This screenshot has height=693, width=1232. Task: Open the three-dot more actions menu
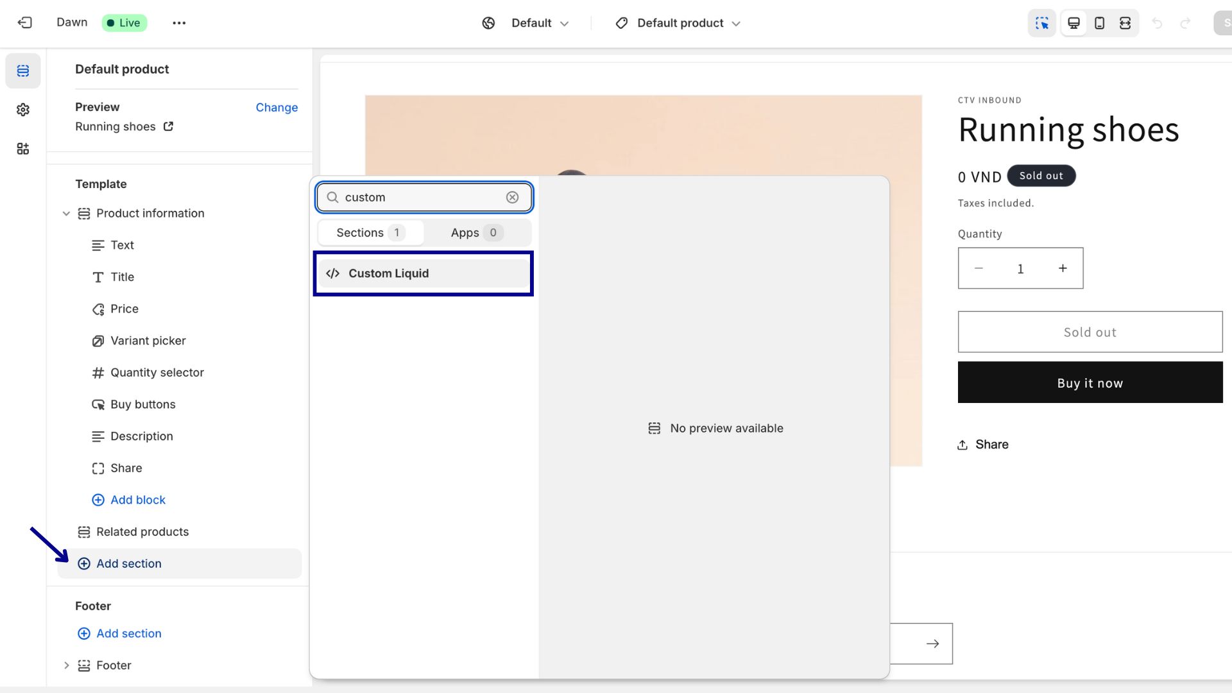[x=179, y=23]
